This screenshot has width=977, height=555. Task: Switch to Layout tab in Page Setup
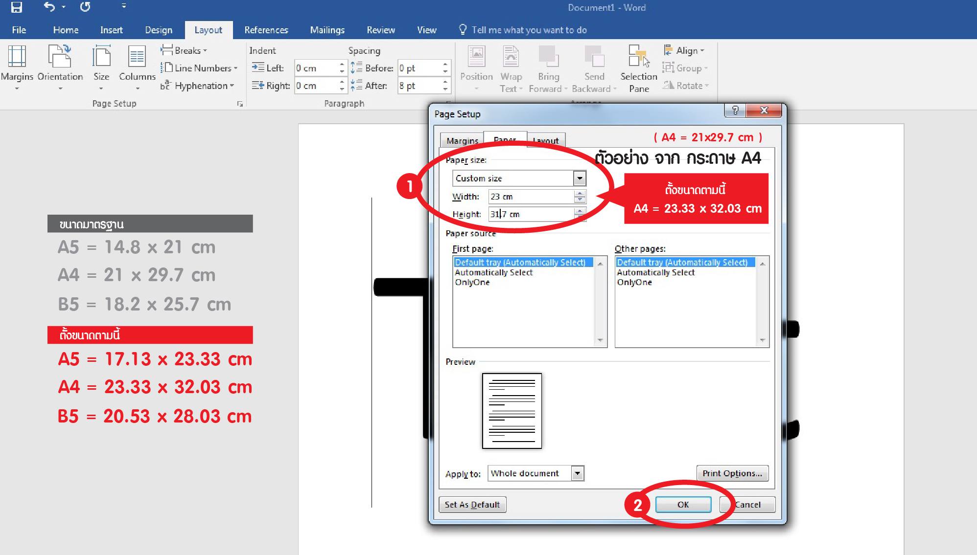(x=546, y=140)
